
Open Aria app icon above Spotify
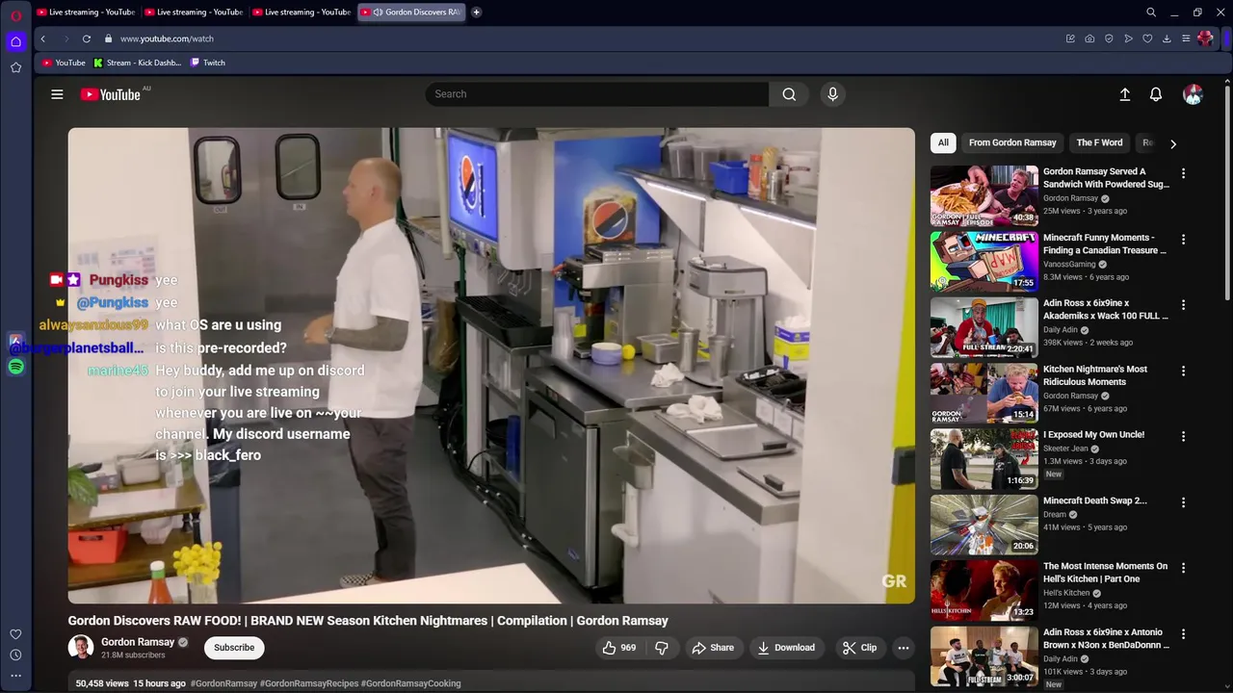(15, 342)
